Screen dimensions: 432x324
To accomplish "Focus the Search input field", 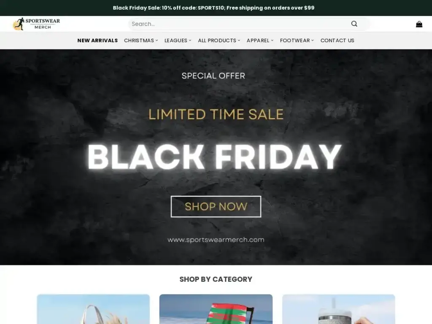I will (239, 24).
